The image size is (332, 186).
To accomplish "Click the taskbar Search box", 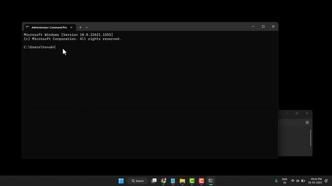I will tap(137, 181).
